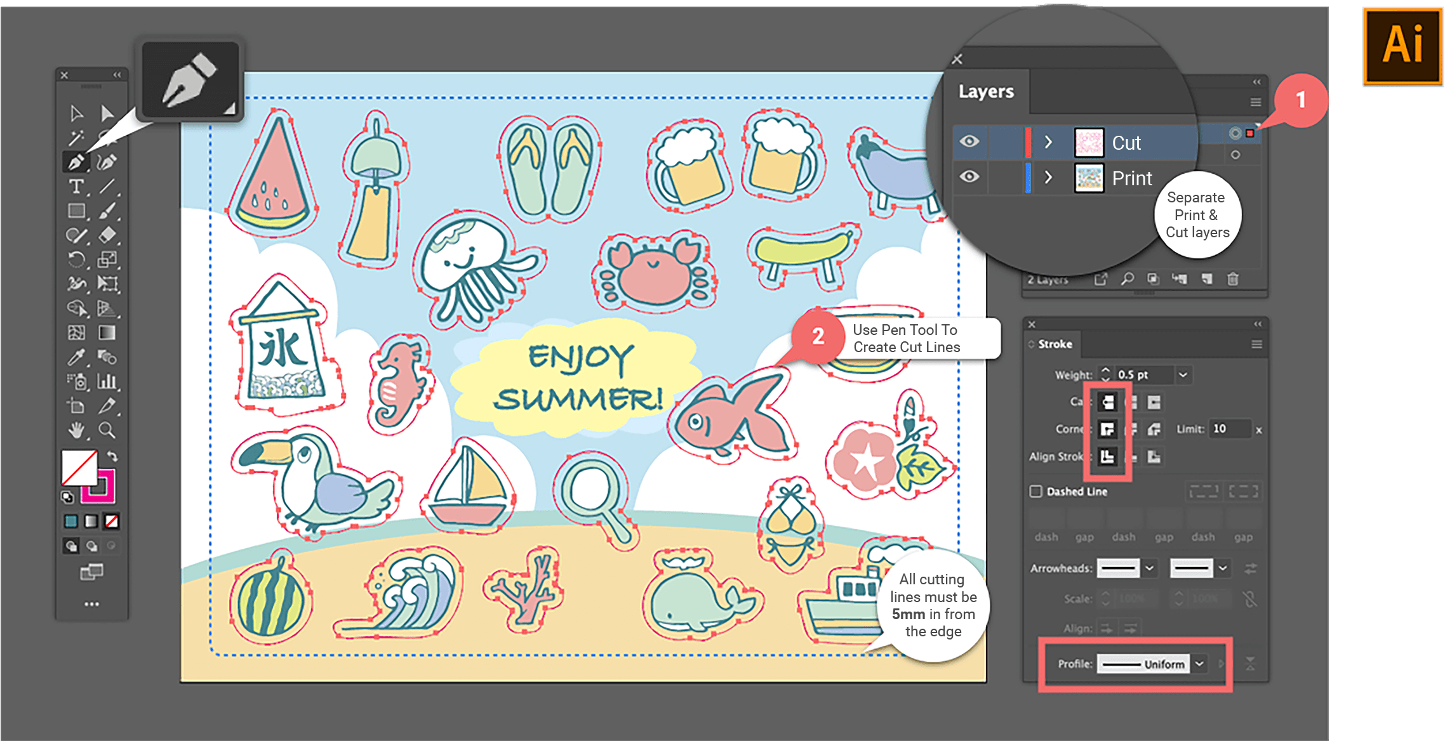Open the Profile dropdown showing Uniform
Screen dimensions: 1445x741
point(1200,664)
